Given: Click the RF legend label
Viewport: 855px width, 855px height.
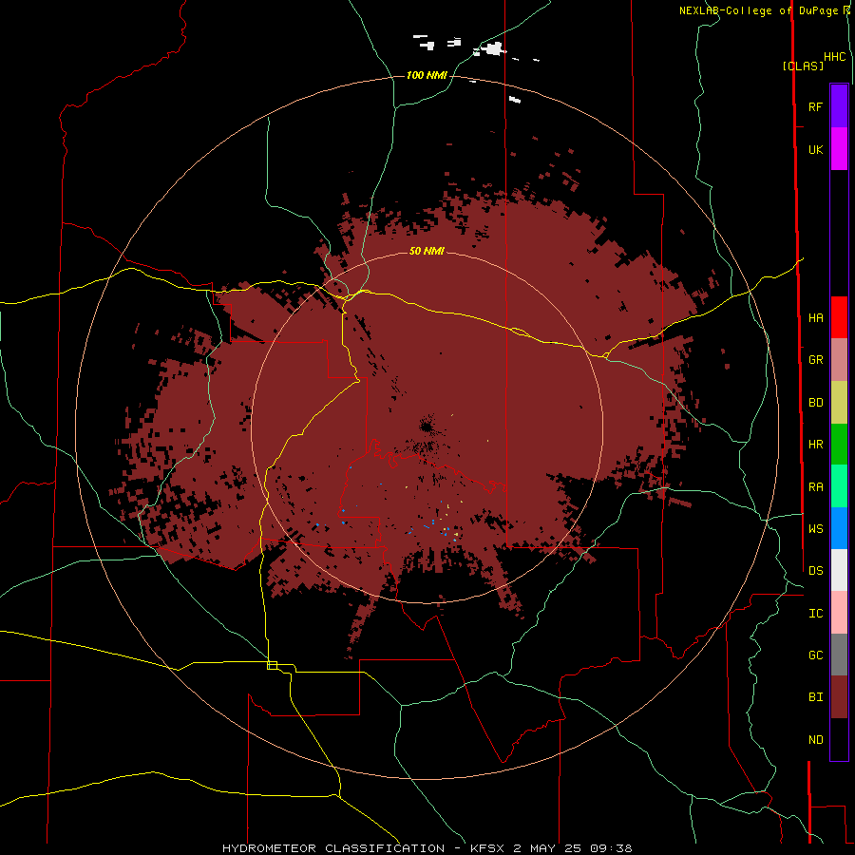Looking at the screenshot, I should [x=815, y=106].
